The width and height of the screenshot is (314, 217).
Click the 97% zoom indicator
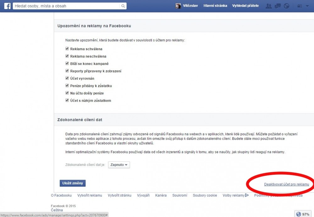pyautogui.click(x=303, y=214)
